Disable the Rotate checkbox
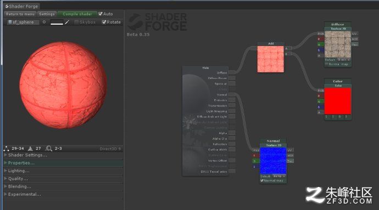Image resolution: width=379 pixels, height=210 pixels. pyautogui.click(x=104, y=22)
